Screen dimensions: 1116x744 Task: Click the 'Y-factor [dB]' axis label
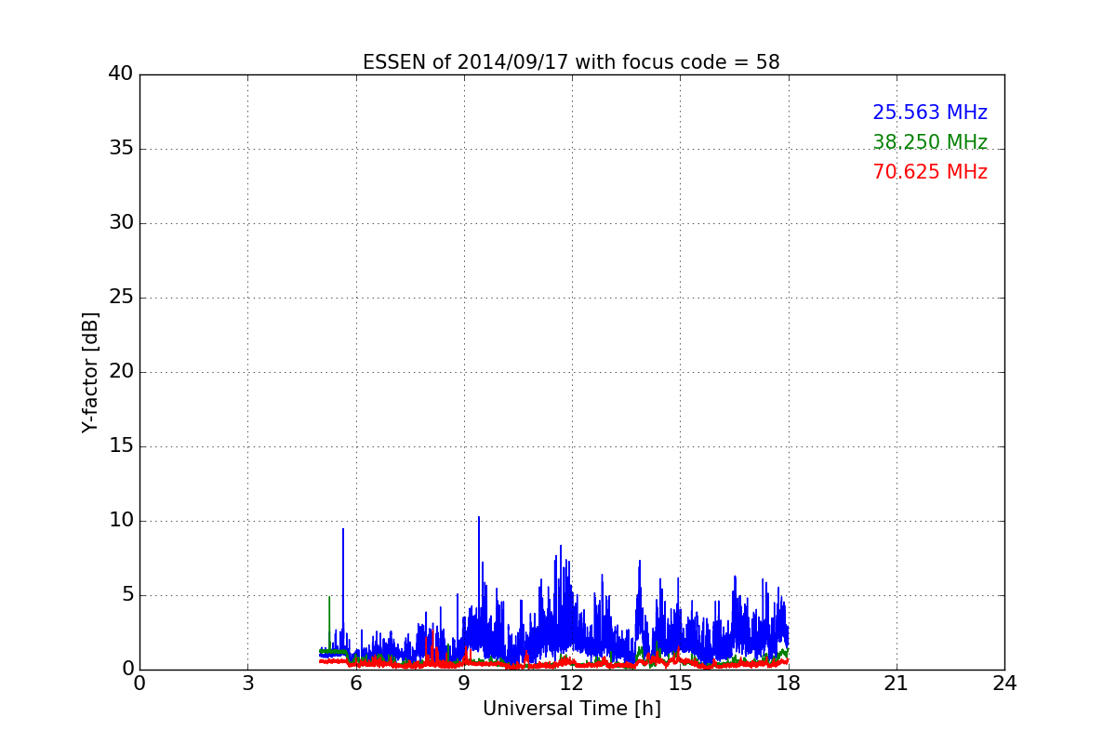90,372
